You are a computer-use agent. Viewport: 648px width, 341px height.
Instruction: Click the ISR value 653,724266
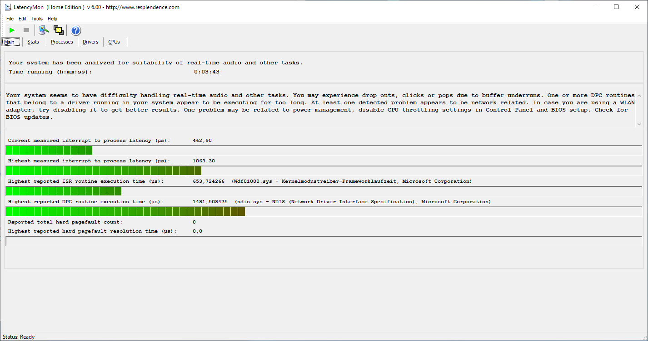click(x=209, y=181)
